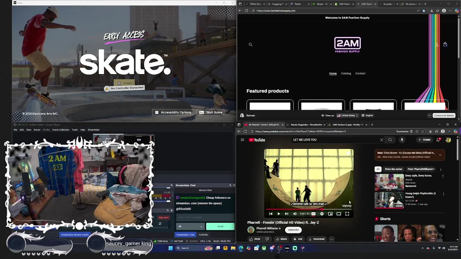Click the Send button in Streamlabs Chat
This screenshot has height=259, width=461.
(220, 226)
